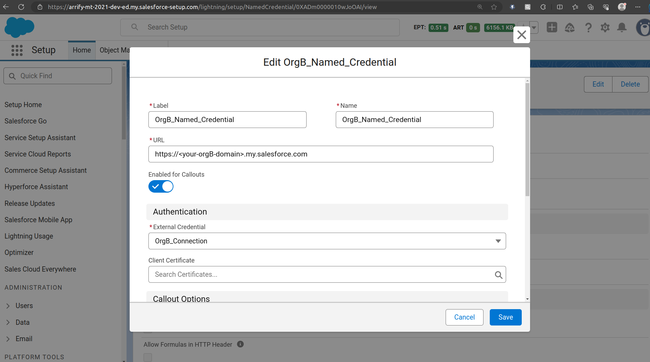Click the modal's vertical scrollbar
The image size is (650, 362).
point(527,139)
